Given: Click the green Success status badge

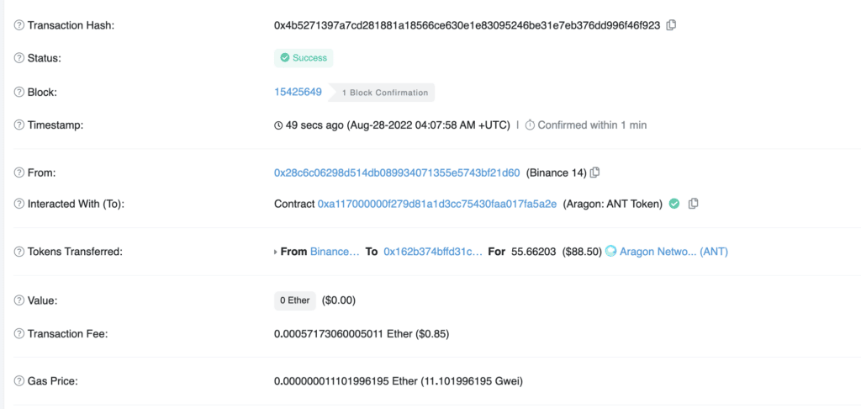Looking at the screenshot, I should point(304,58).
